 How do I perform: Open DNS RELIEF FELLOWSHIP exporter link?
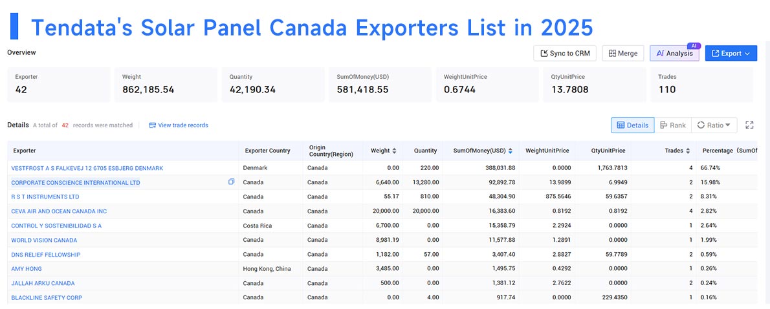click(46, 255)
